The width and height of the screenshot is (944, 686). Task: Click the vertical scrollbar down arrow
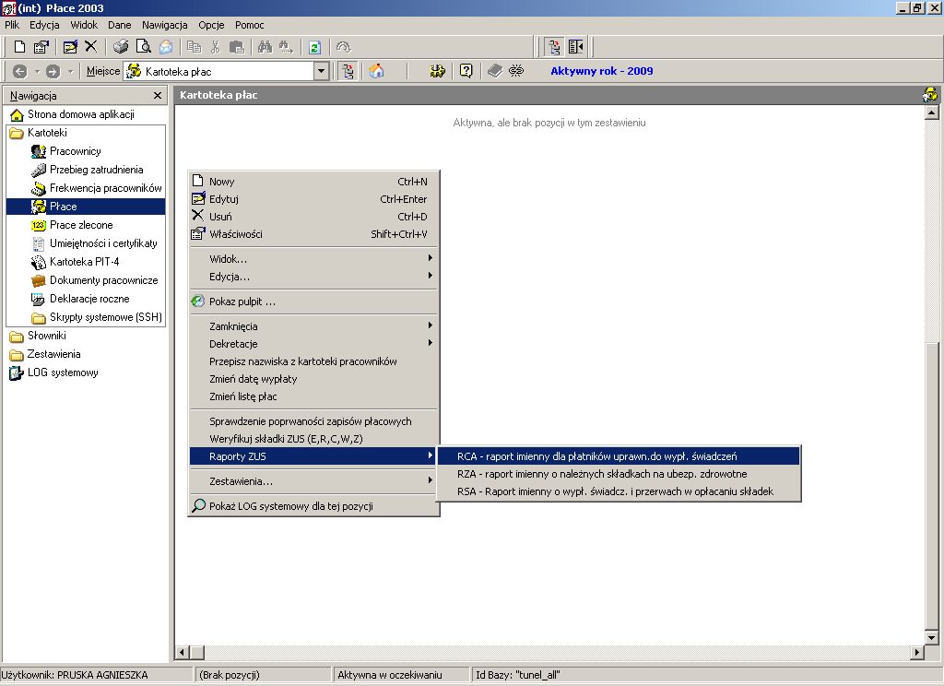tap(931, 637)
